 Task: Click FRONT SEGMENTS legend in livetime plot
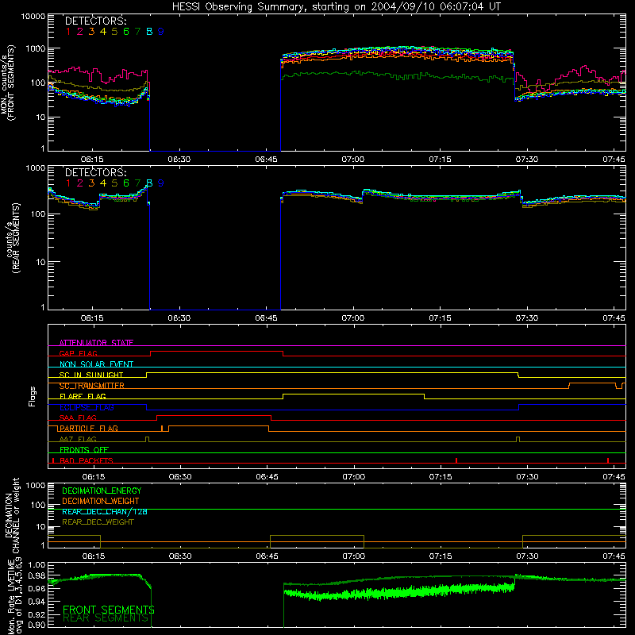109,610
